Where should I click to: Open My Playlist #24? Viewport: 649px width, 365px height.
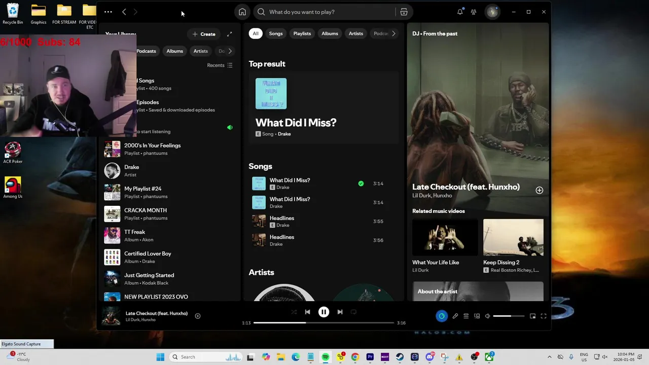168,192
